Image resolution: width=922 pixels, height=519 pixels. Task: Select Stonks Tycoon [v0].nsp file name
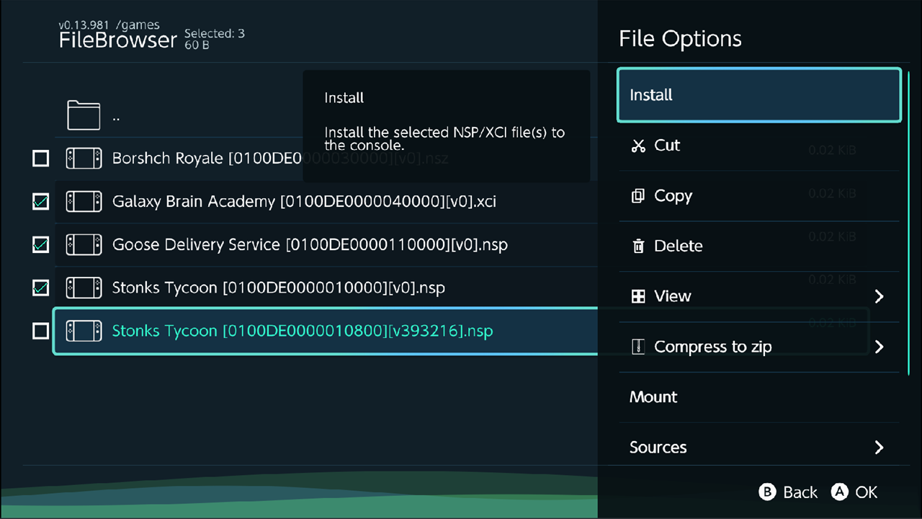[x=278, y=288]
